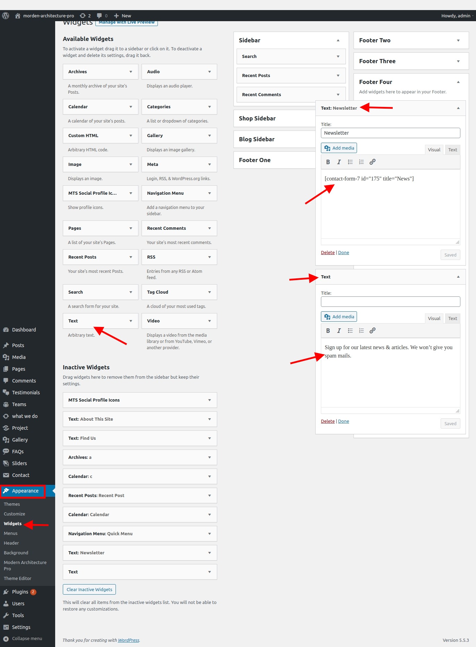
Task: Delete the Newsletter text widget
Action: coord(328,253)
